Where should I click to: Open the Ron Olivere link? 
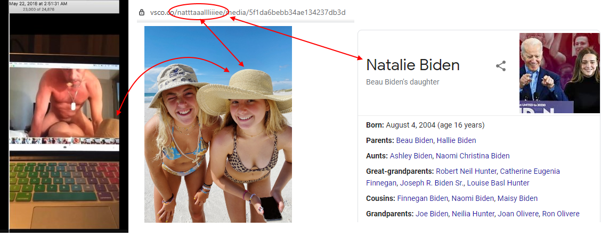click(561, 214)
